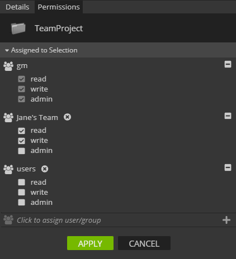This screenshot has height=259, width=236.
Task: Click the green APPLY button
Action: tap(90, 243)
